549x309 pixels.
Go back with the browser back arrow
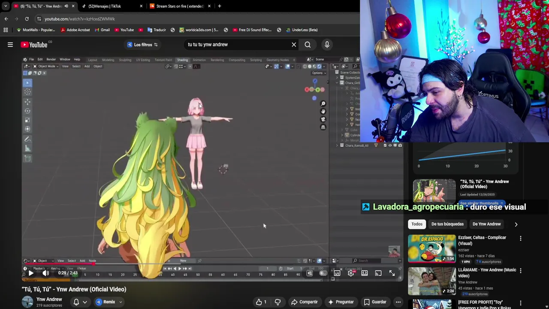6,19
